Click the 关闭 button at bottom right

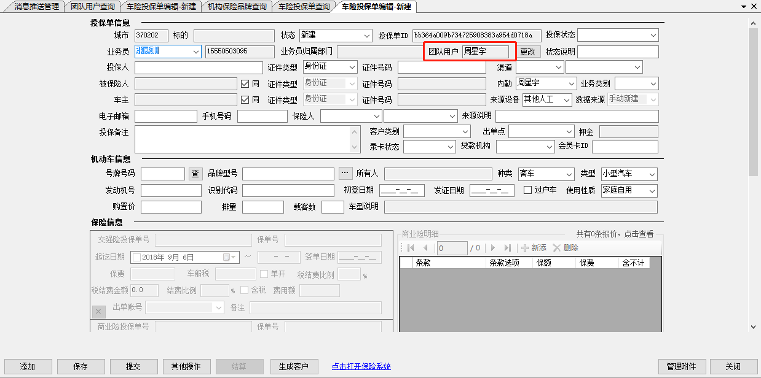click(x=733, y=366)
